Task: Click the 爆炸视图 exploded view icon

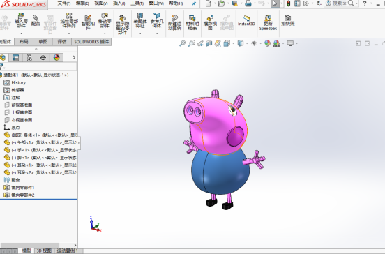Action: (210, 22)
